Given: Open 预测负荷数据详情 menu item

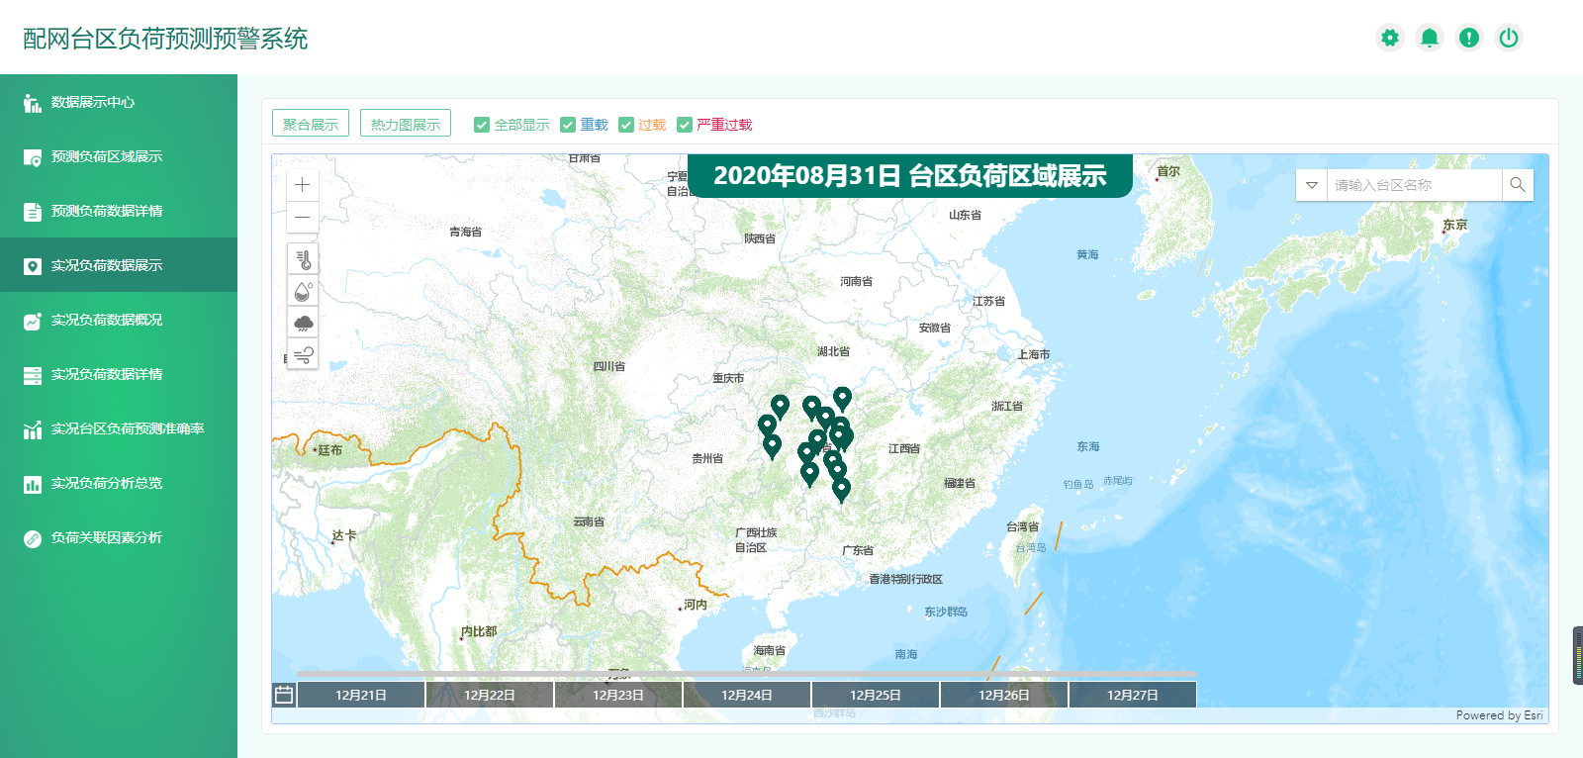Looking at the screenshot, I should 119,211.
